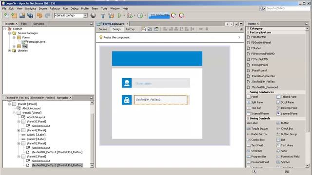Collapse the Swing Controls palette category
312x175 pixels.
[248, 118]
